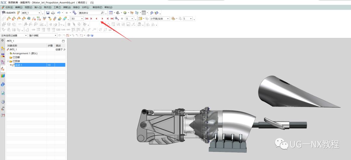This screenshot has height=160, width=351.
Task: Open the Assembly Navigator sidebar tab
Action: click(x=3, y=48)
